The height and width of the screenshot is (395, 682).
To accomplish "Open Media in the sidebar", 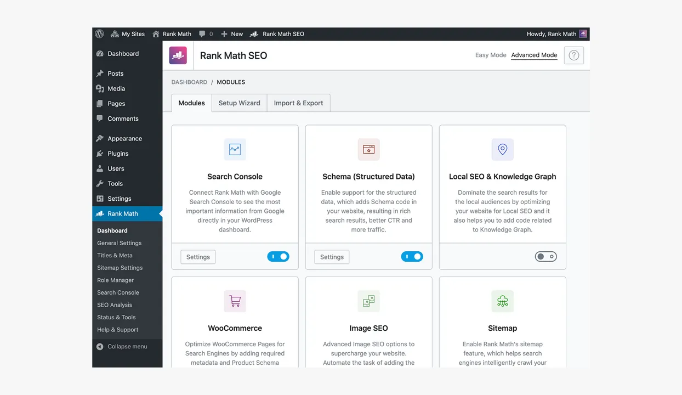I will point(127,88).
